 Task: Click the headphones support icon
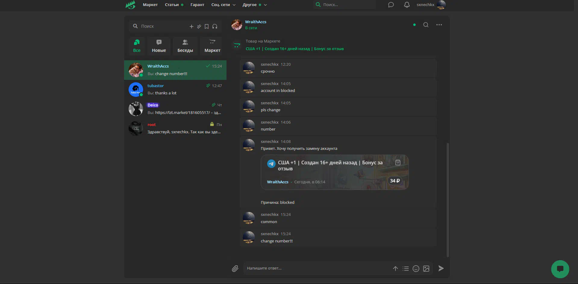coord(215,27)
